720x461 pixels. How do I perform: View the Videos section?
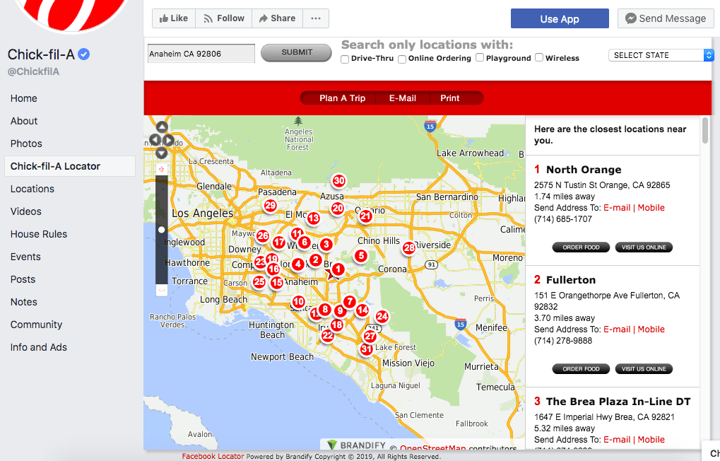(x=25, y=211)
